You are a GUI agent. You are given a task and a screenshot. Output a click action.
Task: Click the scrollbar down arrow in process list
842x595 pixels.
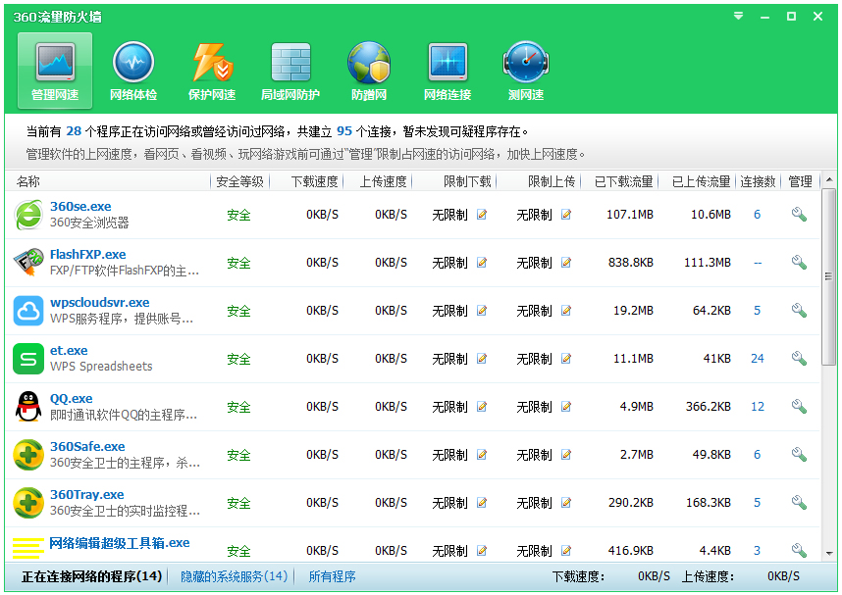coord(829,554)
